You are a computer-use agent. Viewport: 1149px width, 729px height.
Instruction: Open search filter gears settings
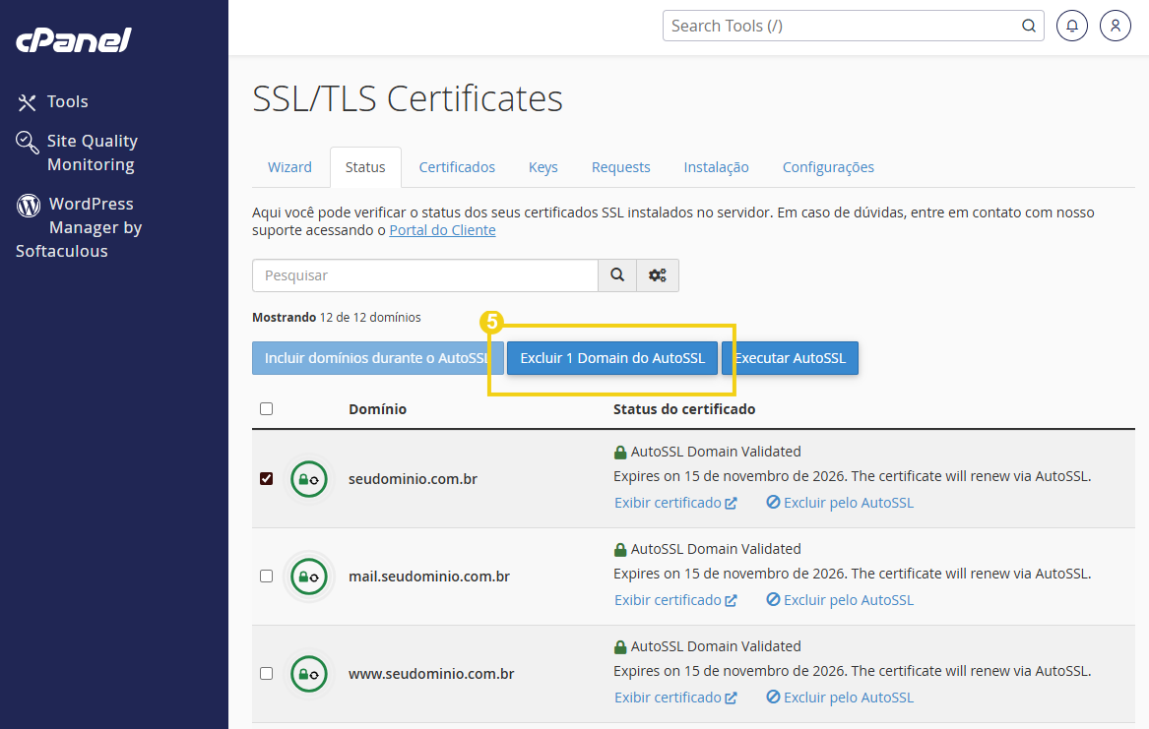point(658,275)
